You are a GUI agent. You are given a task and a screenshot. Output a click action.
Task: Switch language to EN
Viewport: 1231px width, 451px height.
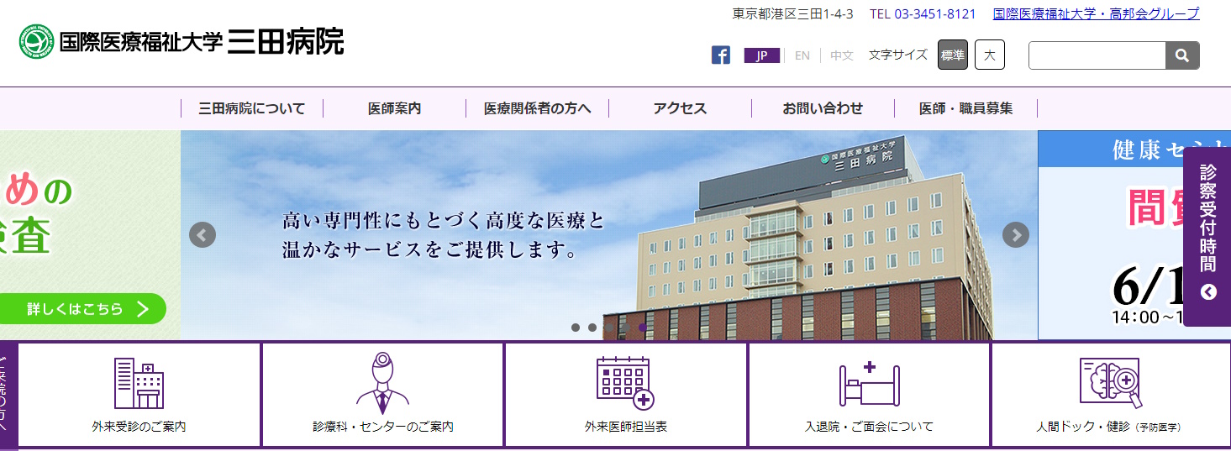coord(802,55)
